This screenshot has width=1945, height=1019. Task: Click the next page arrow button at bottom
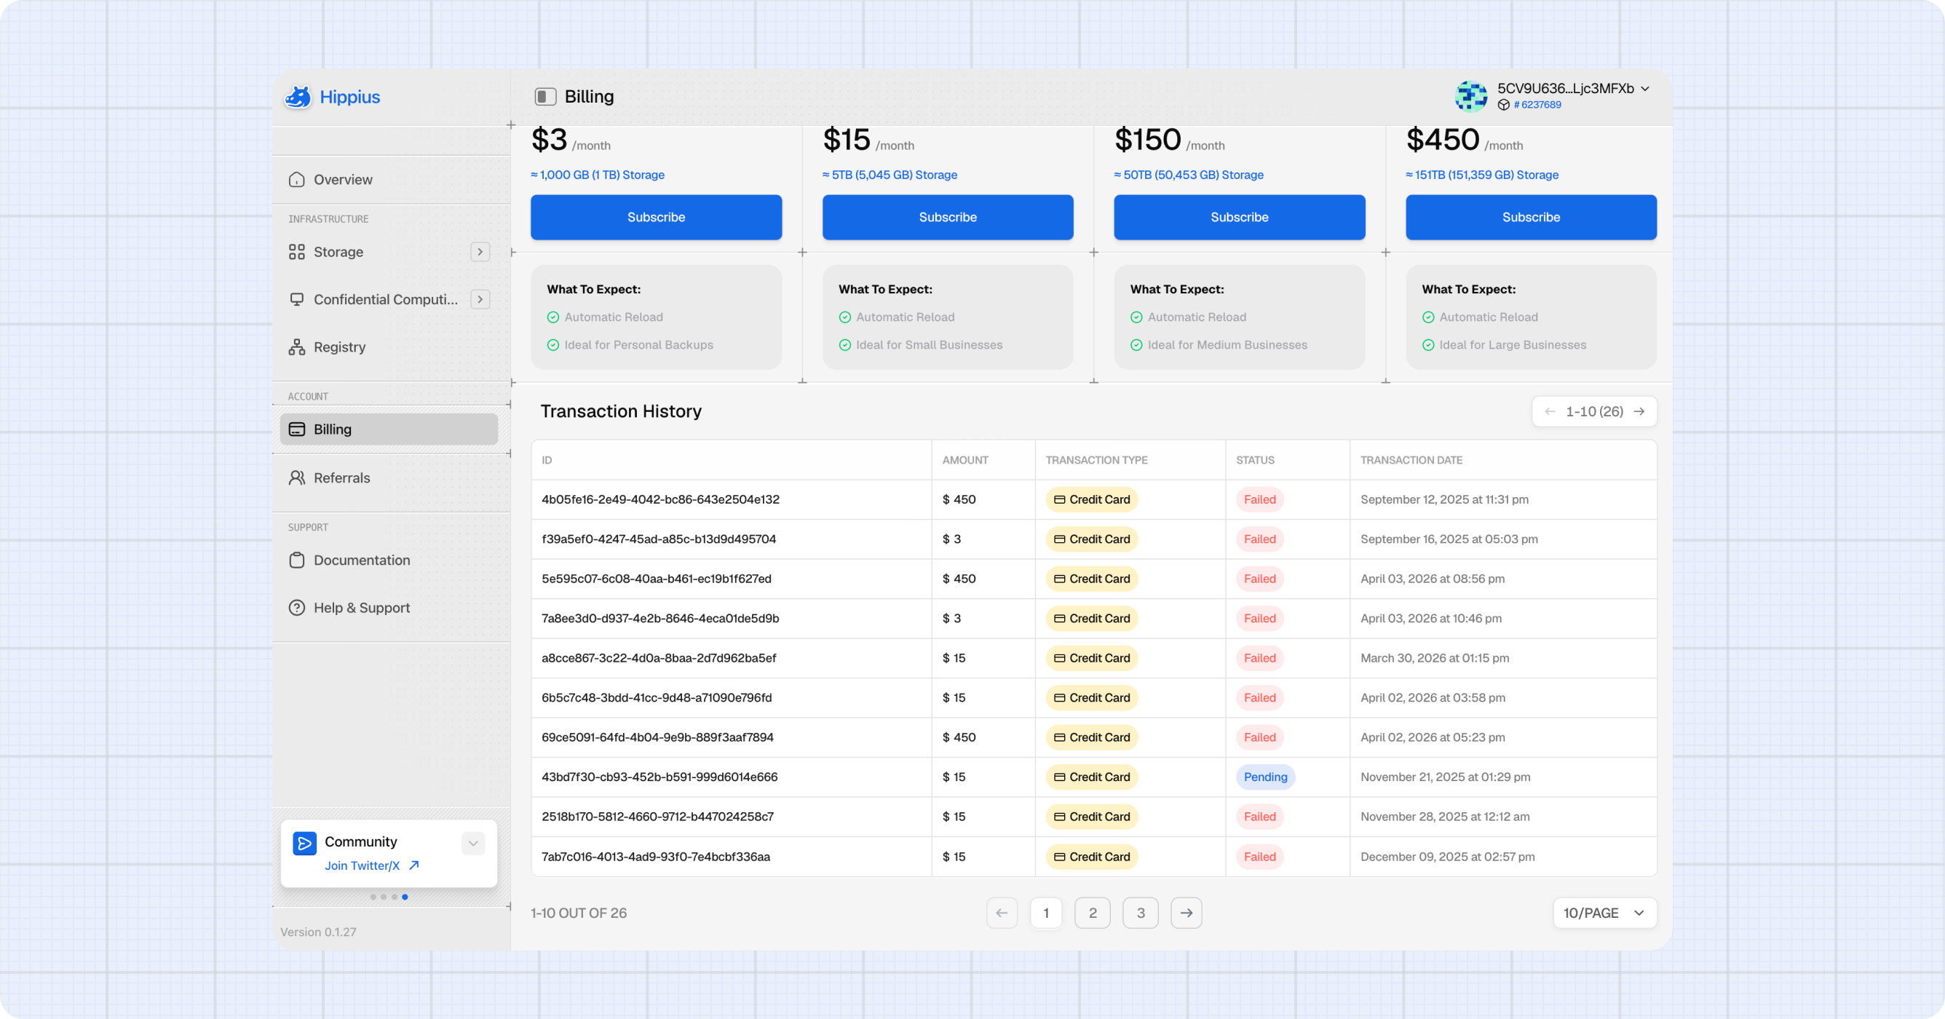pos(1187,913)
